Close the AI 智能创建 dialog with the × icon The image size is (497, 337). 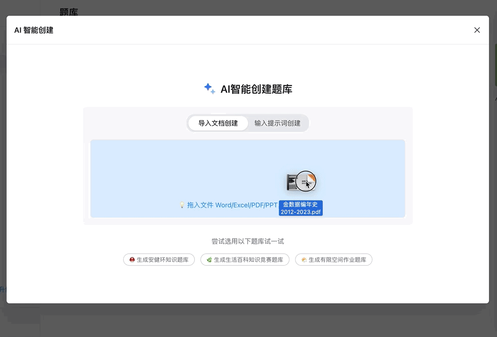(477, 30)
